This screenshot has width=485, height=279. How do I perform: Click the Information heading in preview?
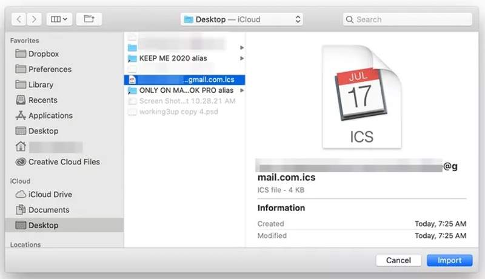(281, 208)
